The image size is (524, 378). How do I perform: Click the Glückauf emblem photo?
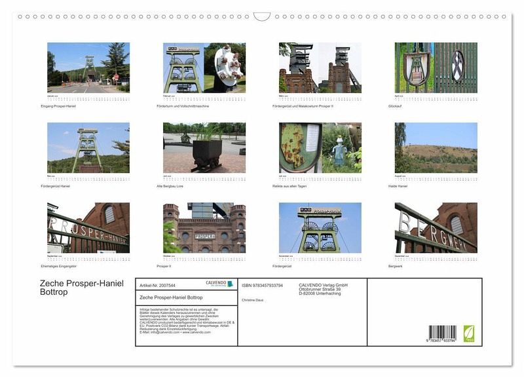pos(436,67)
